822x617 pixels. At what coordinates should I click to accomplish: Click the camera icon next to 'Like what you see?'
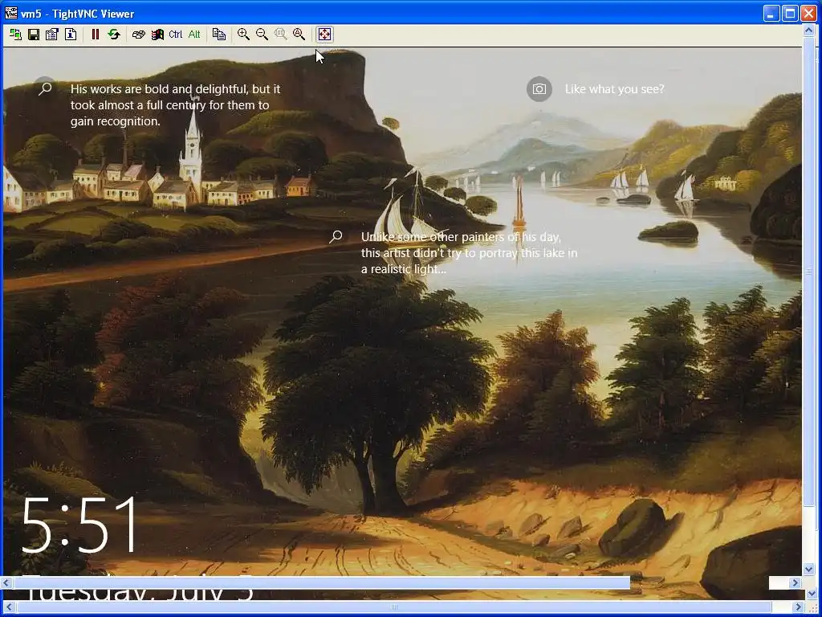click(x=539, y=89)
